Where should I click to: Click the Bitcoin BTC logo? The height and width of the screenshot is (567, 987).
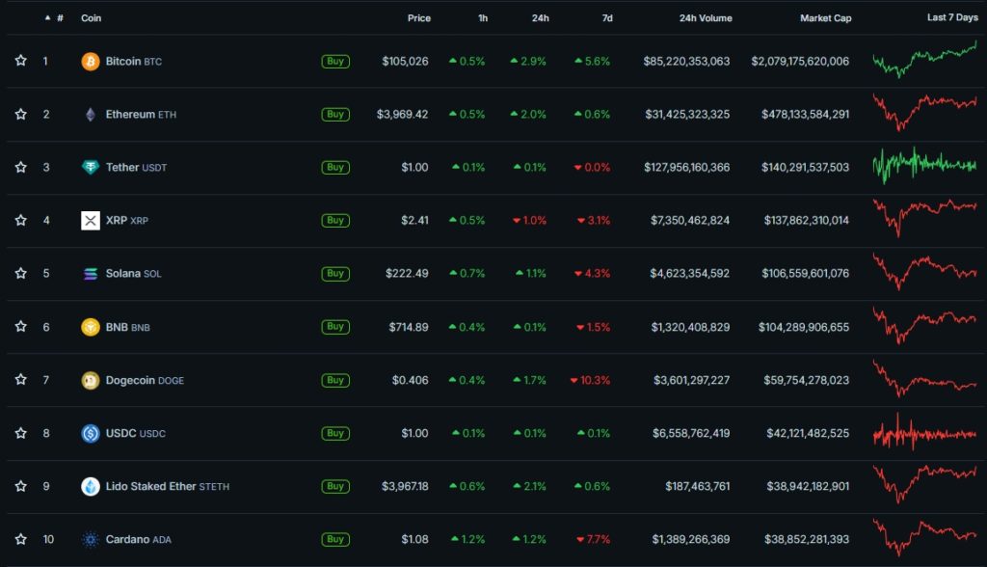point(90,60)
